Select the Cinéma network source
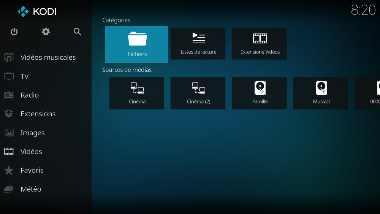The height and width of the screenshot is (214, 380). coord(137,93)
